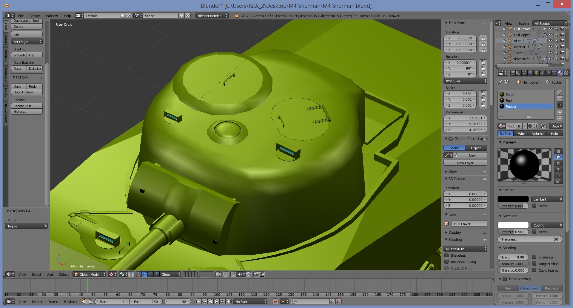
Task: Enable Backface Culling checkbox
Action: click(447, 262)
